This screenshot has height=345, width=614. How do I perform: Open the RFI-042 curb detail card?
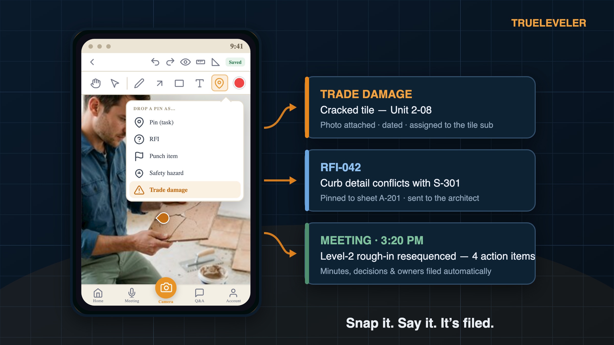(x=420, y=180)
